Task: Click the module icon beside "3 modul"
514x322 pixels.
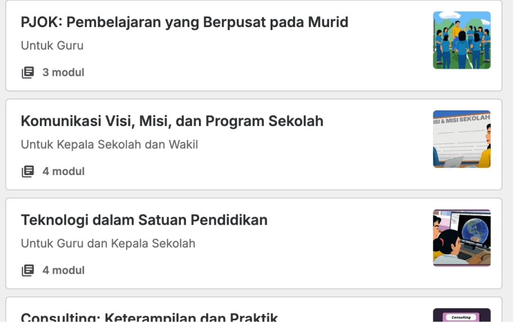Action: click(x=28, y=73)
